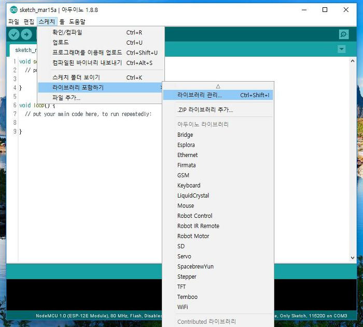Image resolution: width=363 pixels, height=327 pixels.
Task: Open the tab dropdown arrow button
Action: point(341,49)
